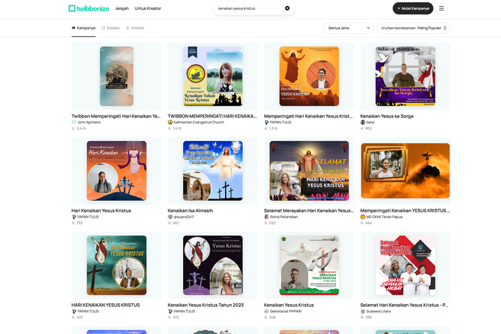This screenshot has width=501, height=334.
Task: Click the Sulawesi Utara creator name
Action: 378,311
